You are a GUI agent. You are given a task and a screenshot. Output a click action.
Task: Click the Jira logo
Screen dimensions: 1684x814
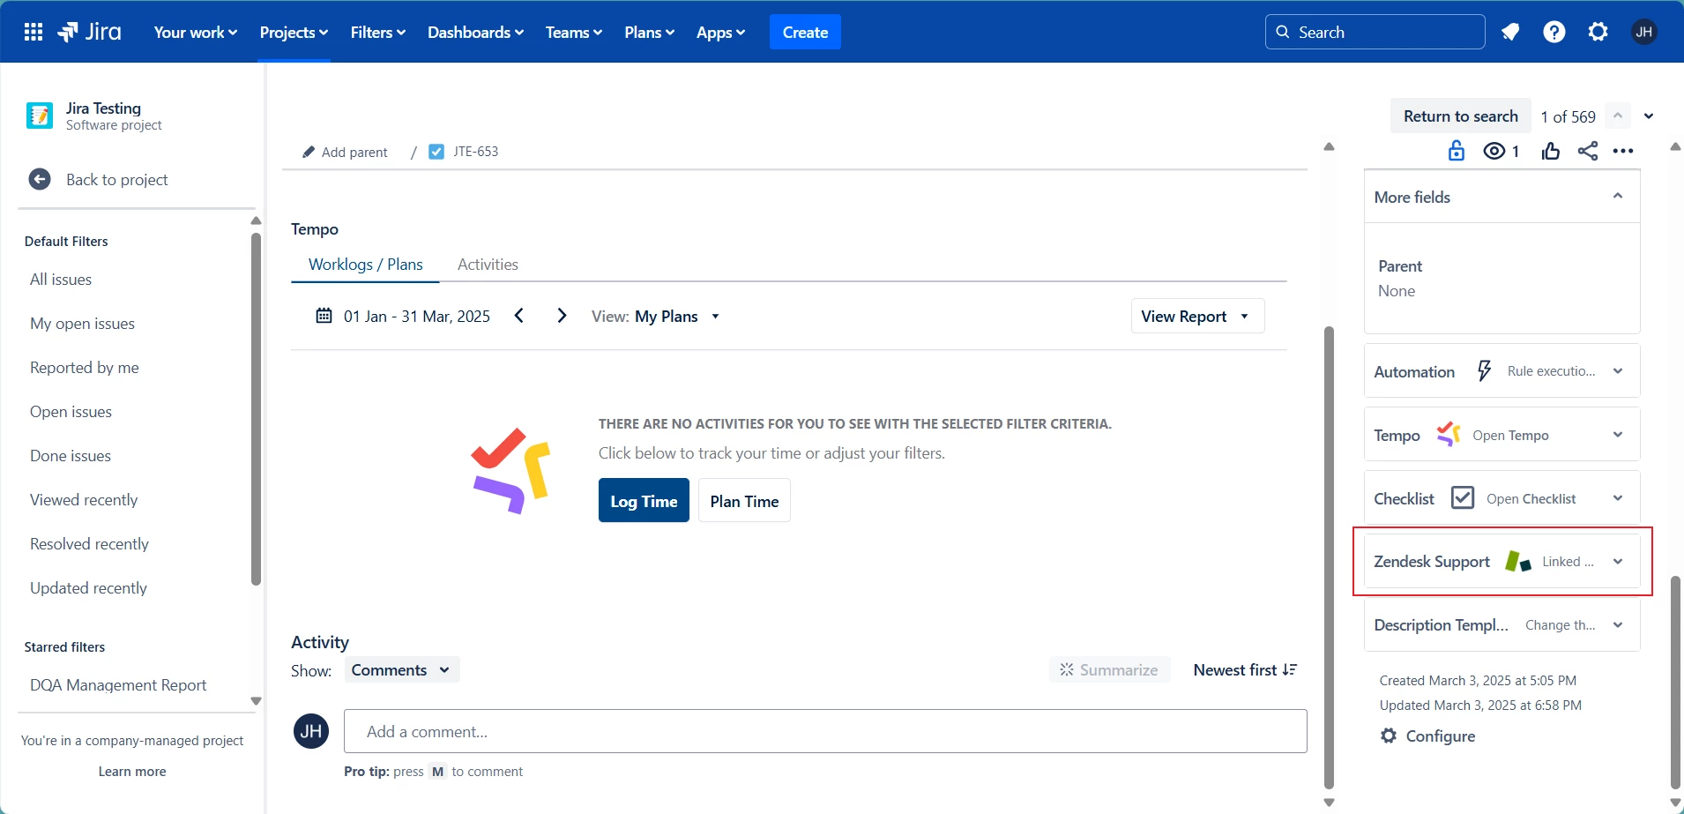point(89,32)
